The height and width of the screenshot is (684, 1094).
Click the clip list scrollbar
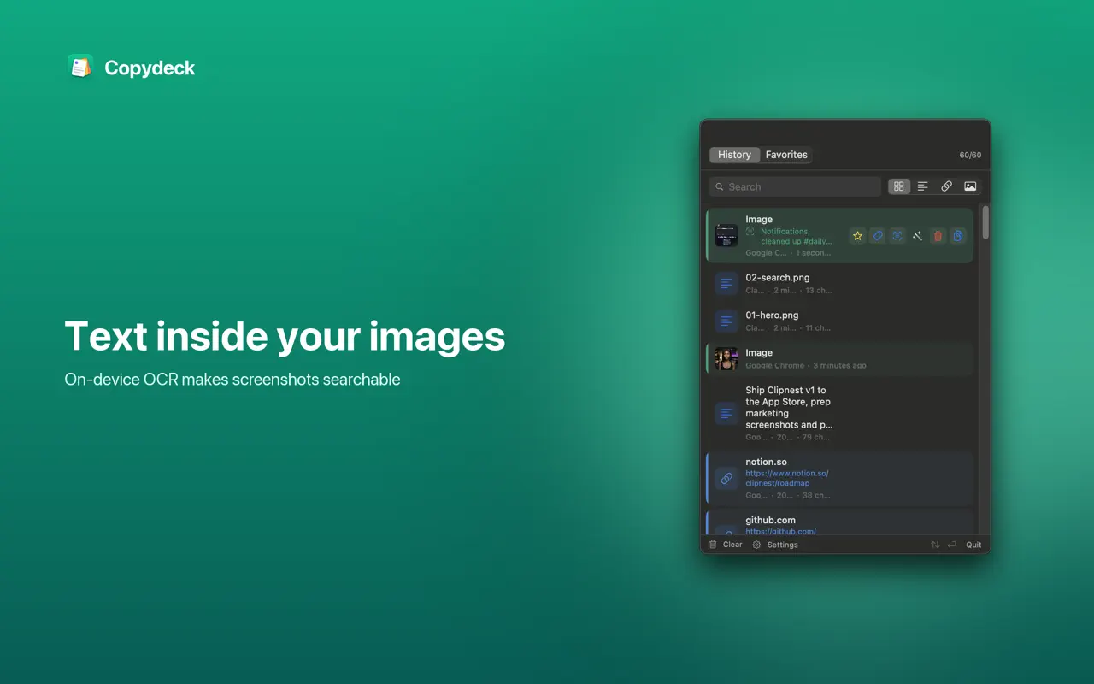click(985, 222)
